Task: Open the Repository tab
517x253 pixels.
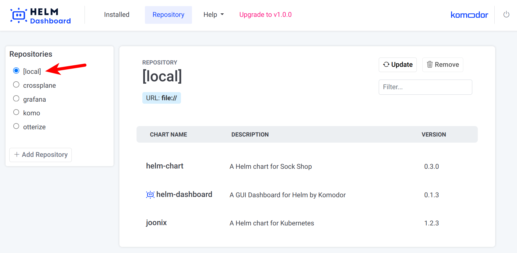Action: [x=168, y=15]
